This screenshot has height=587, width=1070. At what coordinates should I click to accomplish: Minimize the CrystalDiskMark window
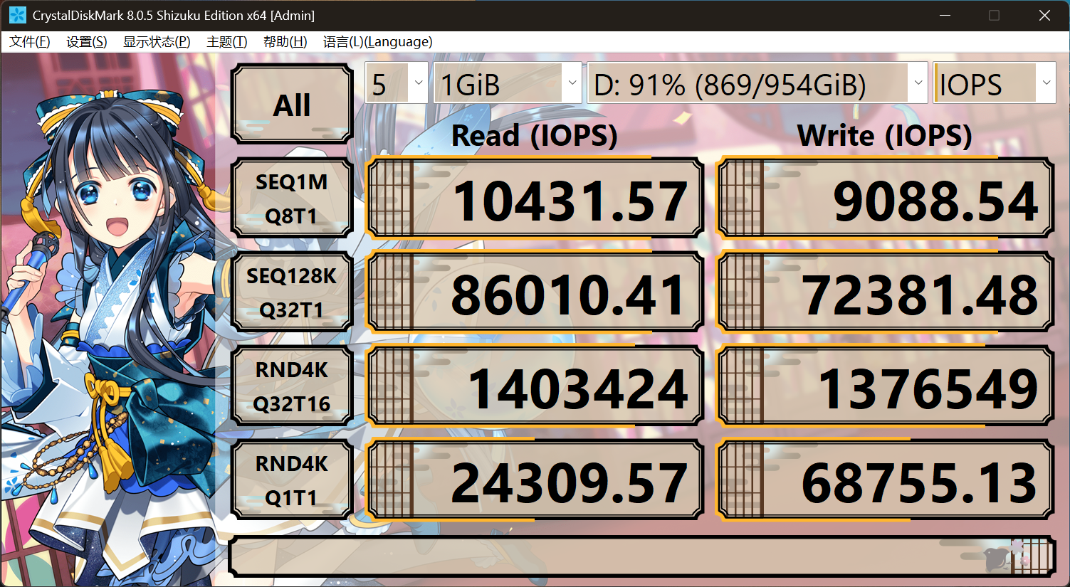945,15
